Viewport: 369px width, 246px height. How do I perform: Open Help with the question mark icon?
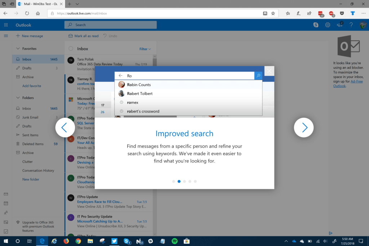pos(351,25)
